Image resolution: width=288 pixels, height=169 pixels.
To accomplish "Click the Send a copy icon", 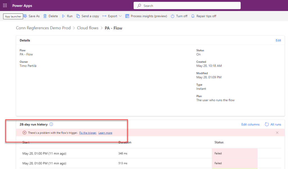I will click(x=78, y=16).
